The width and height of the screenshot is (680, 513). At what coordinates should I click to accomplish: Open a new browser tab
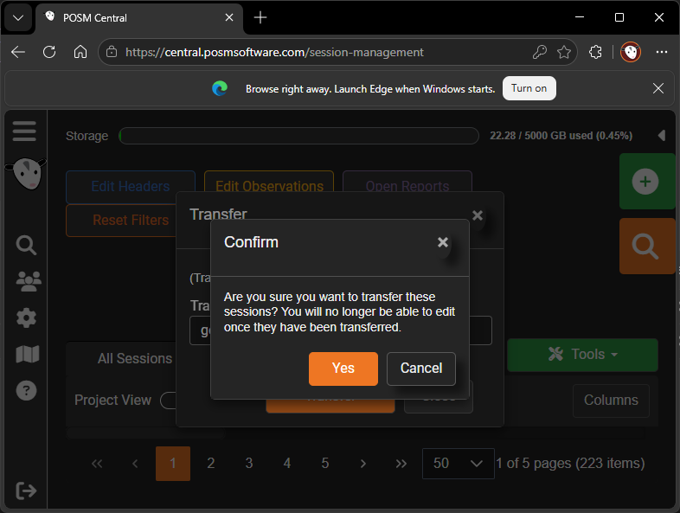(260, 17)
